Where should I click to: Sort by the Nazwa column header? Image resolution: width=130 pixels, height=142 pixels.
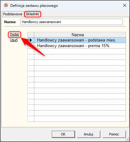[80, 35]
